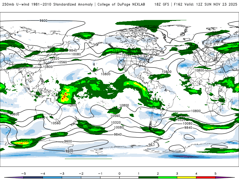The image size is (239, 179).
Task: Click the '10560' contour label over the western United States
Action: coord(126,55)
